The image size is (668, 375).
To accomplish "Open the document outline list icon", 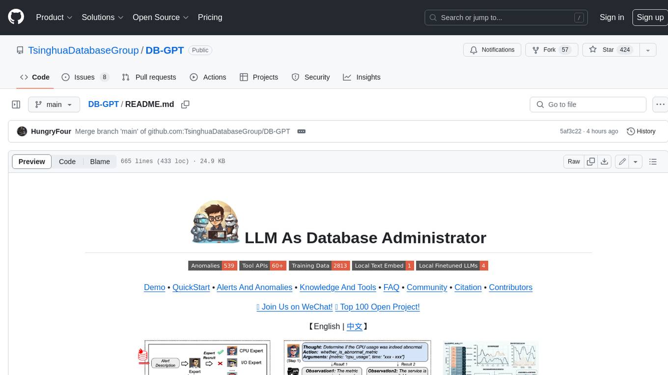I will tap(653, 161).
